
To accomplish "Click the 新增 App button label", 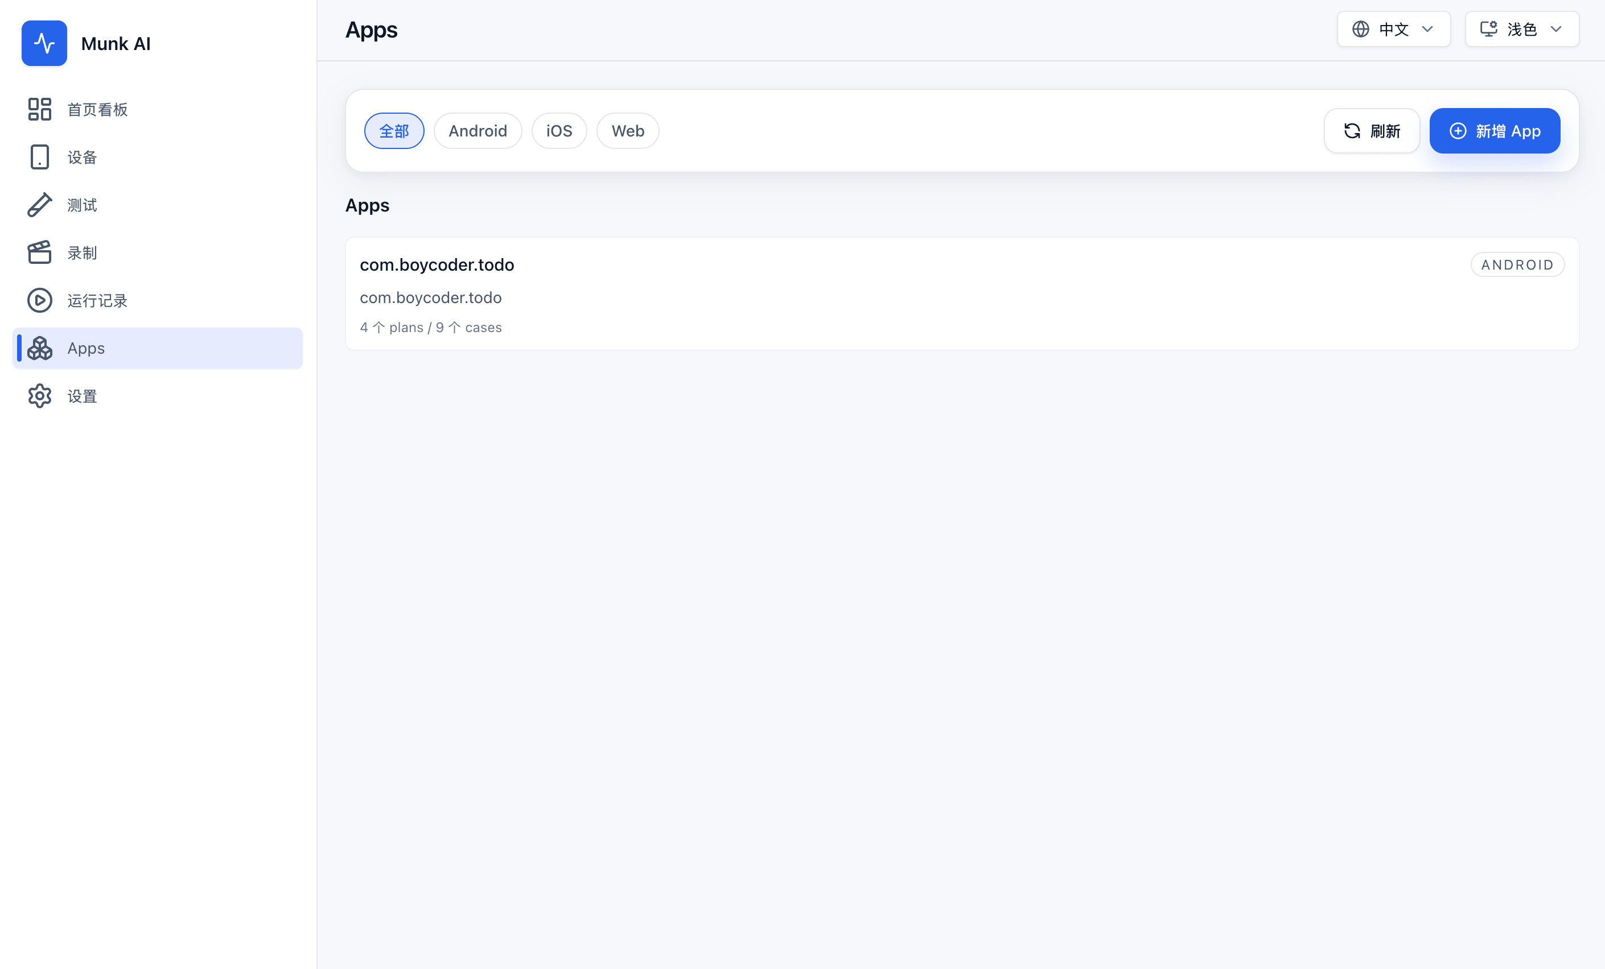I will click(1508, 131).
